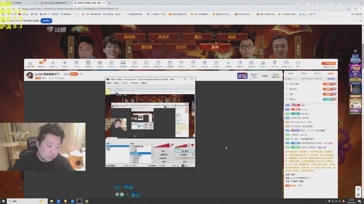Screen dimensions: 364x204
Task: Click the pencil edit icon in streamer toolbar
Action: [x=217, y=63]
